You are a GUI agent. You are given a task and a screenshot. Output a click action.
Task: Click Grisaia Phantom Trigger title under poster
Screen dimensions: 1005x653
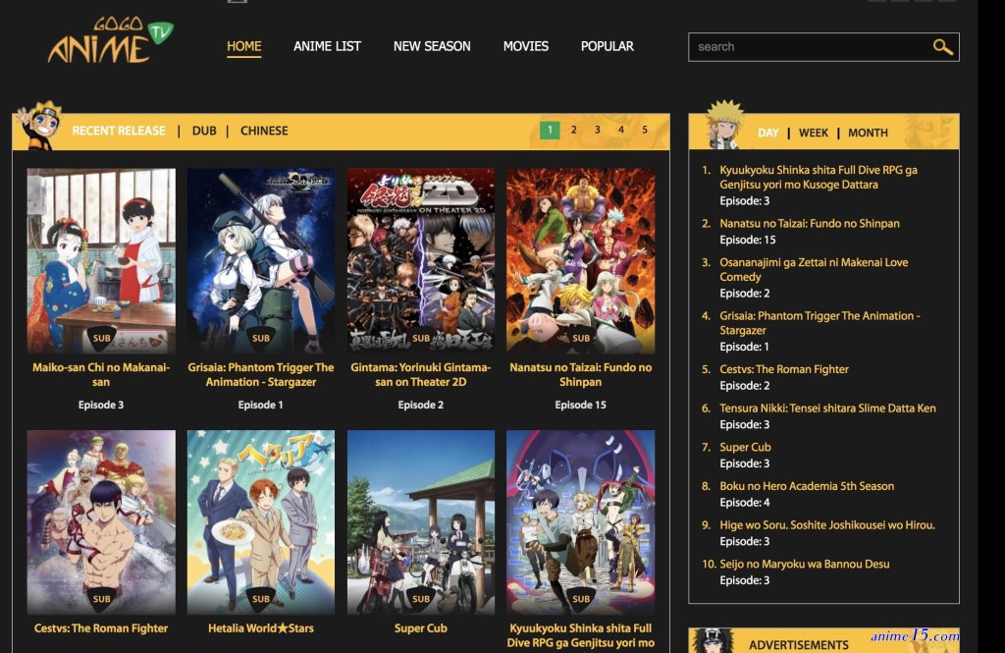click(261, 374)
